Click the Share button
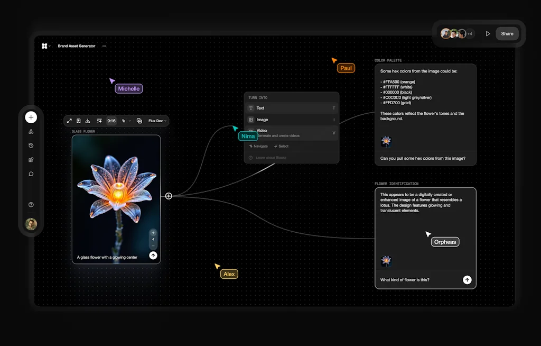541x346 pixels. [x=507, y=33]
